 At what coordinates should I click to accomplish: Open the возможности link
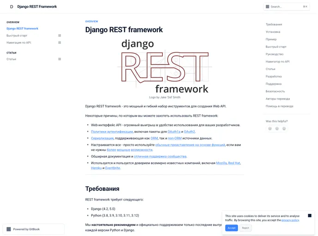141,150
